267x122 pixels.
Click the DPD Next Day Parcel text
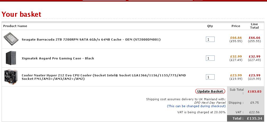pyautogui.click(x=210, y=103)
